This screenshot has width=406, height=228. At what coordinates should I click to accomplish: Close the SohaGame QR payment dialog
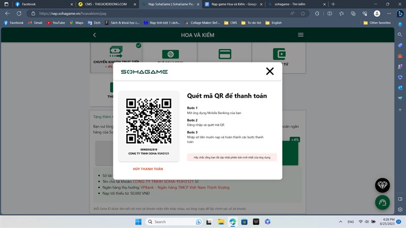click(x=270, y=71)
